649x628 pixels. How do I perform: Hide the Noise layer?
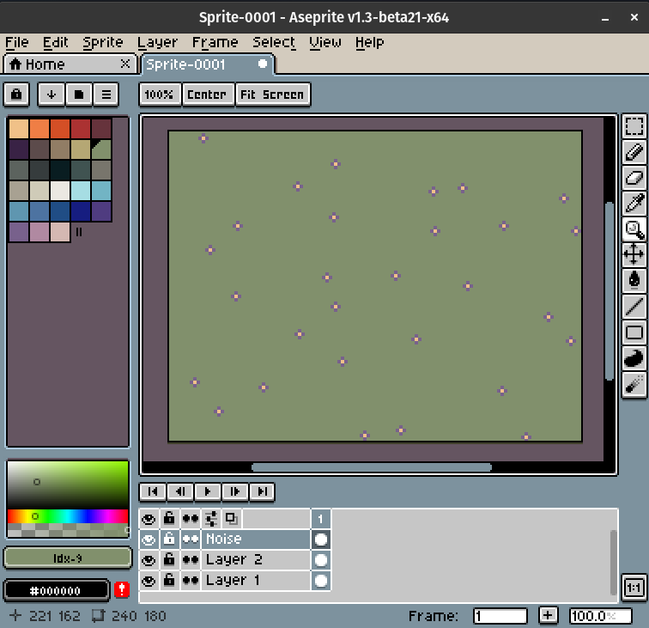coord(149,540)
